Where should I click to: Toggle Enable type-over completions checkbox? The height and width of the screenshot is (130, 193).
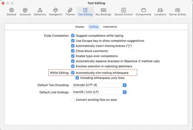pos(73,56)
